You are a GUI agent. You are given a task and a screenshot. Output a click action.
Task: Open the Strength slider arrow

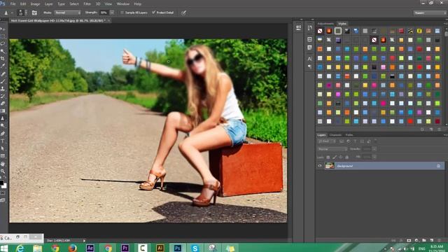tap(112, 13)
